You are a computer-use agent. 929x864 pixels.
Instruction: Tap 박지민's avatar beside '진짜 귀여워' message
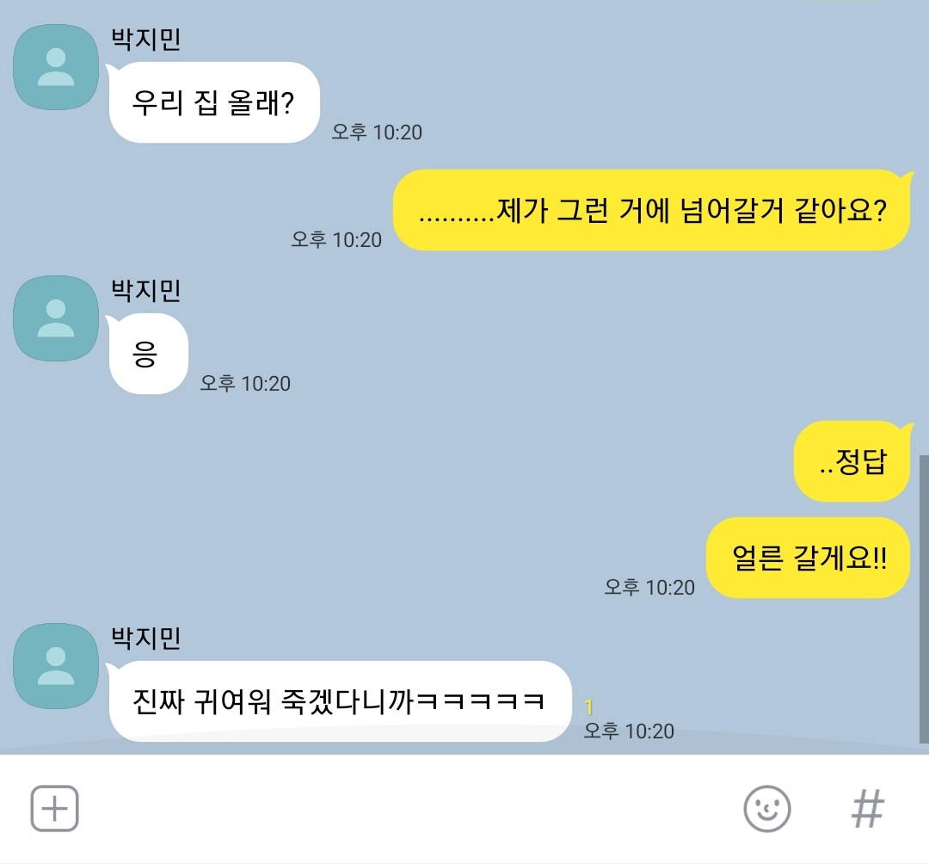[56, 665]
